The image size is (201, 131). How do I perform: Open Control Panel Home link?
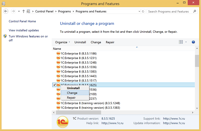22,21
